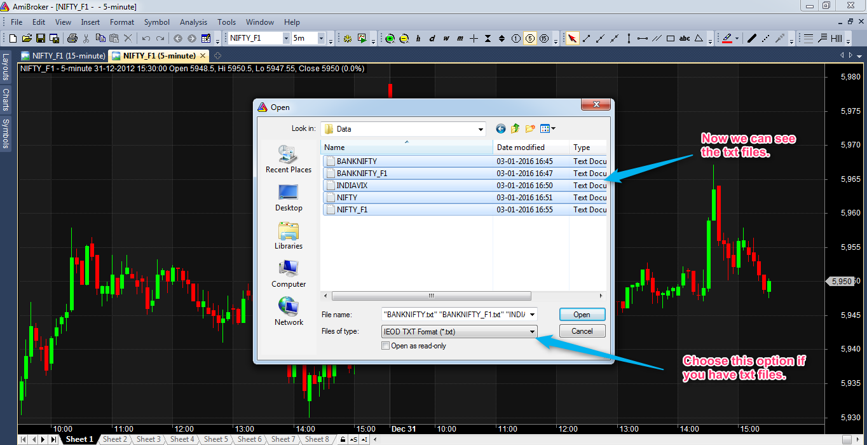Click Recent Places in dialog sidebar
The width and height of the screenshot is (867, 445).
coord(289,159)
